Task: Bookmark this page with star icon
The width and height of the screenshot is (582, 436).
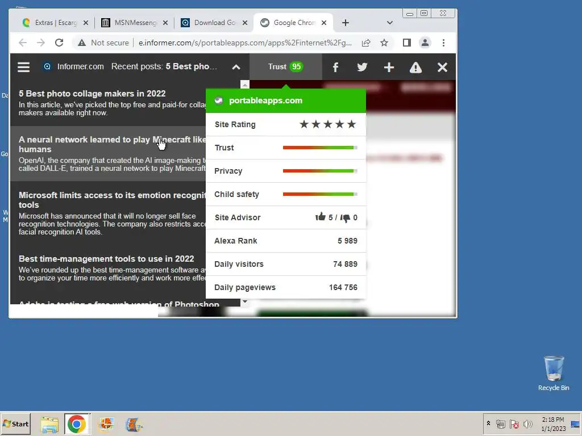Action: pyautogui.click(x=384, y=43)
